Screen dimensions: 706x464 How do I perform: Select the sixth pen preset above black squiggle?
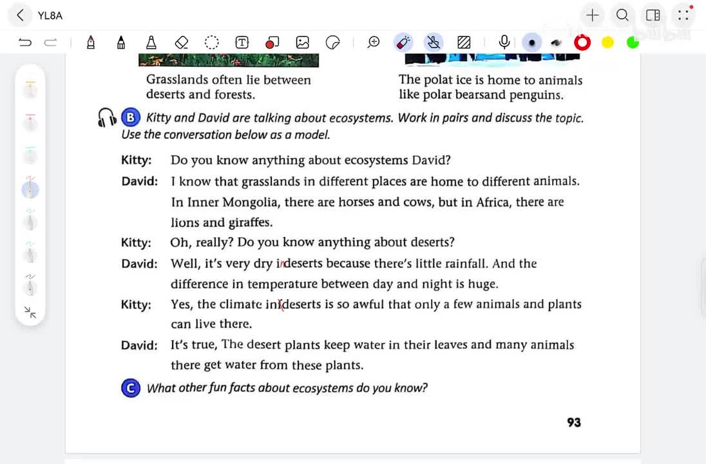click(x=30, y=253)
